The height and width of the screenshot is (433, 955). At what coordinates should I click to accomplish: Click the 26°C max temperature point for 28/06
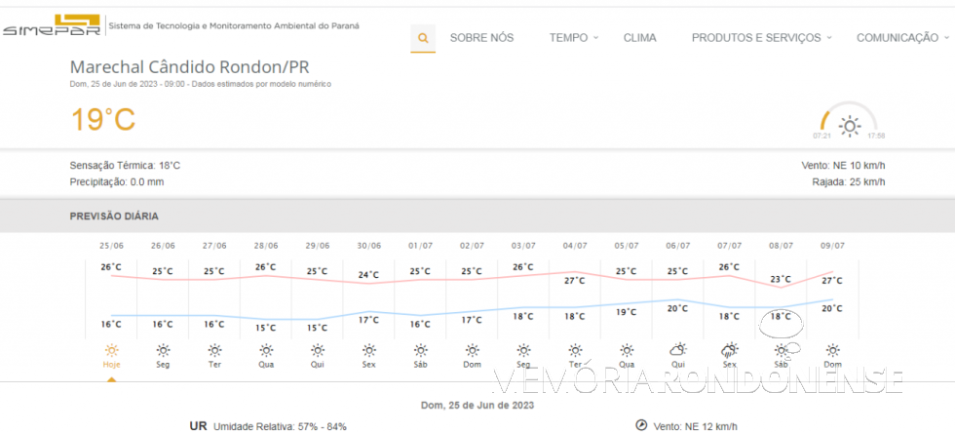[265, 267]
